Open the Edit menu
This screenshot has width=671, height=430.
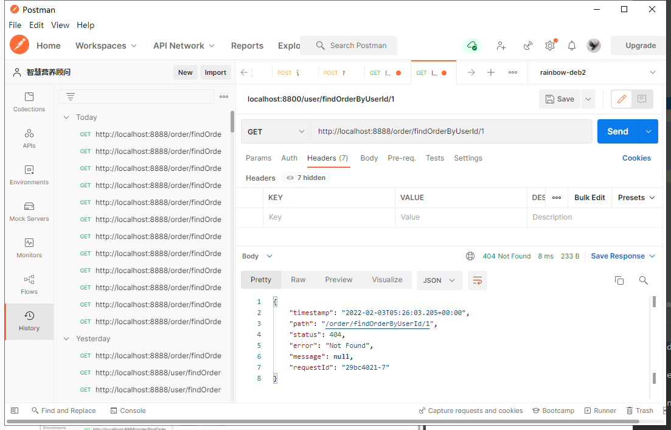37,26
